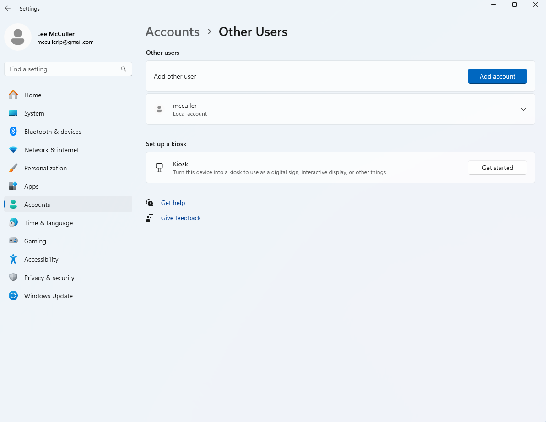Click Accounts in the breadcrumb
Screen dimensions: 546x422
tap(173, 32)
